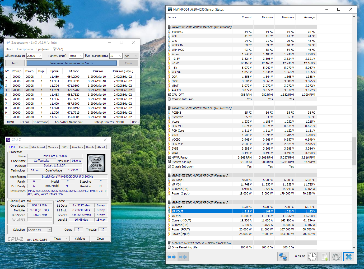Switch to the Graphics tab in CPU-Z
This screenshot has height=269, width=364.
tap(78, 147)
